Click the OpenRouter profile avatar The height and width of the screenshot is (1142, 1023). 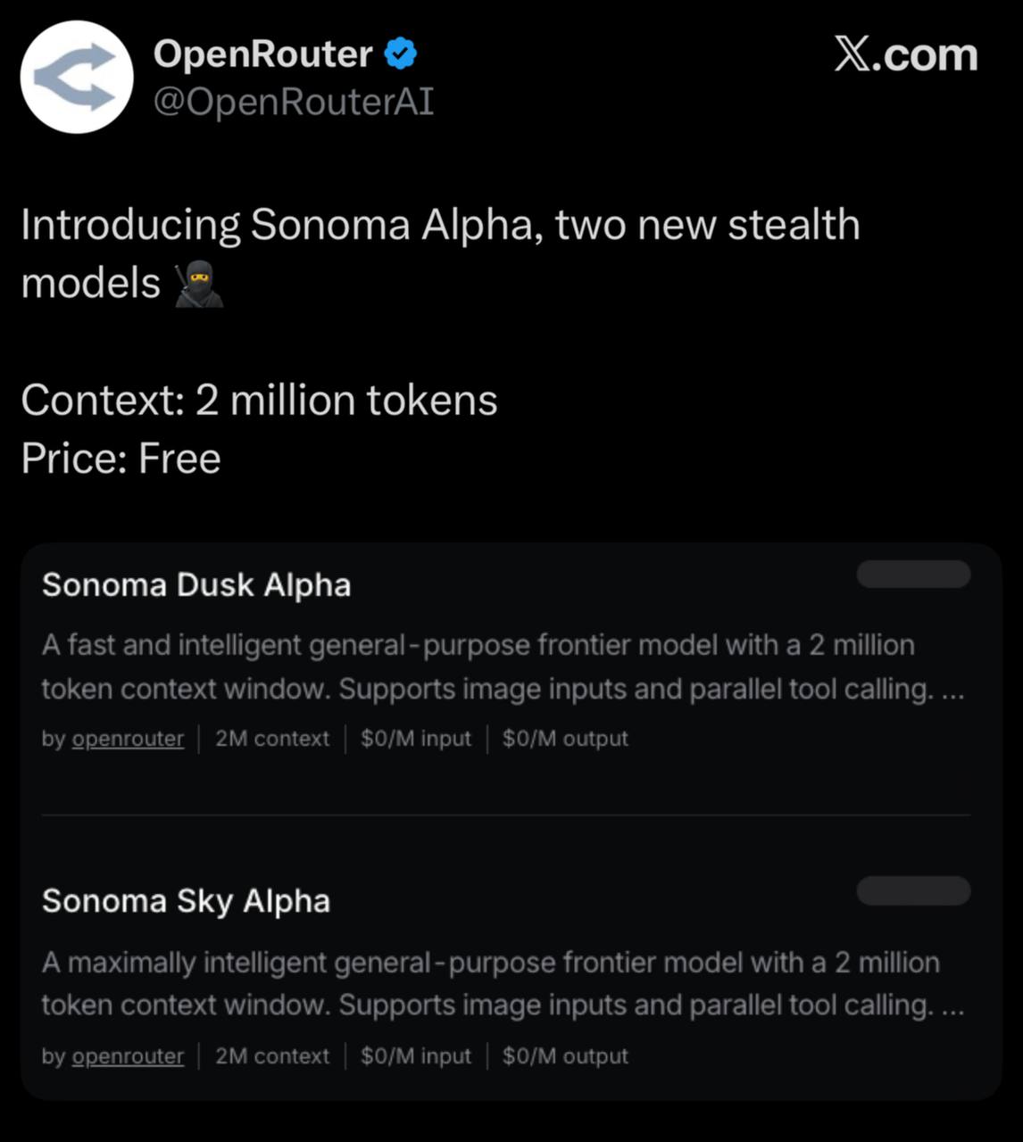[77, 77]
